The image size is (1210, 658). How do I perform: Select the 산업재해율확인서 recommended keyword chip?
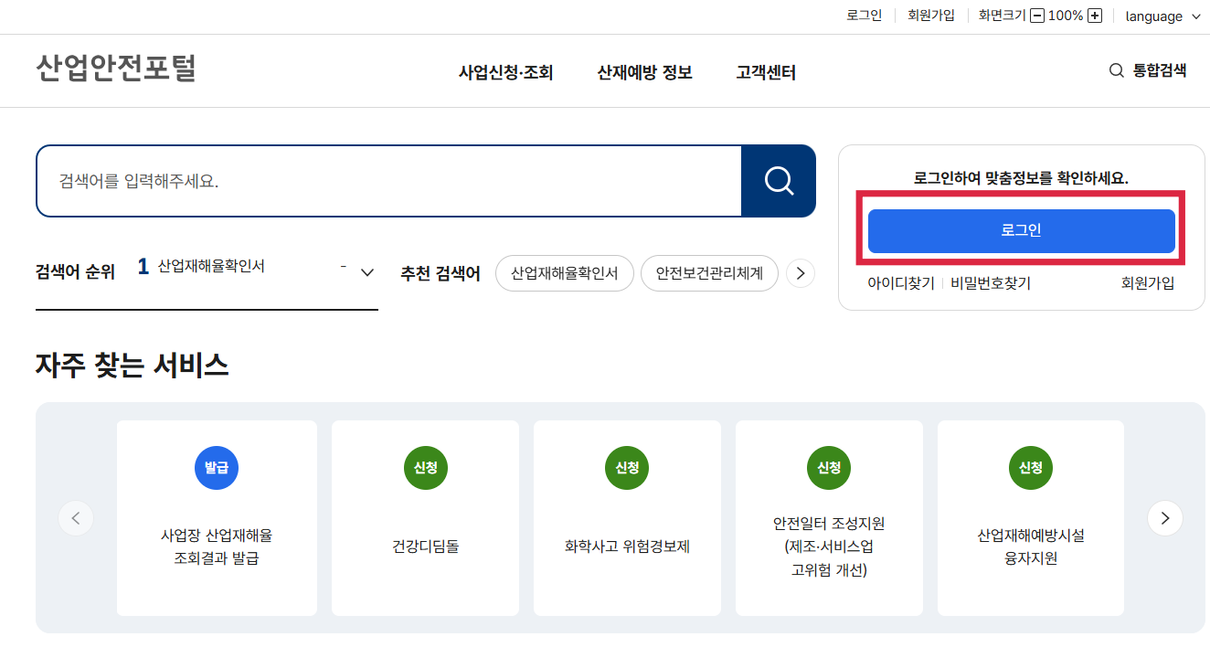564,272
